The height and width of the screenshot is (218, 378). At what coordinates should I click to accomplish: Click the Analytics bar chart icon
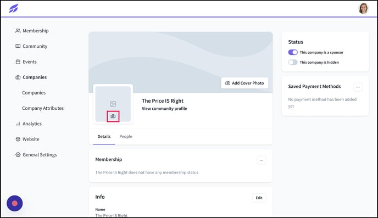coord(18,124)
